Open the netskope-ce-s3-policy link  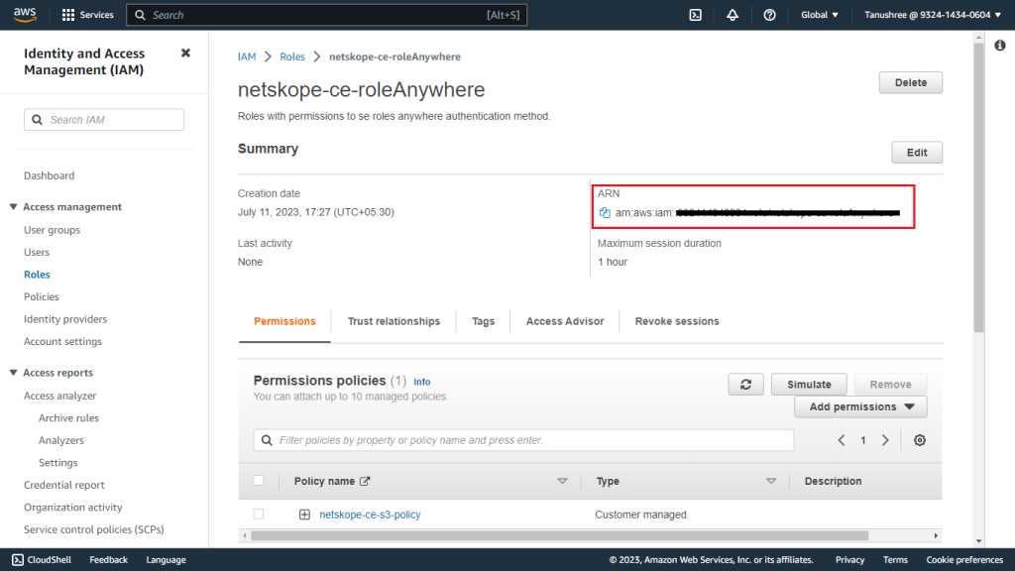coord(370,514)
